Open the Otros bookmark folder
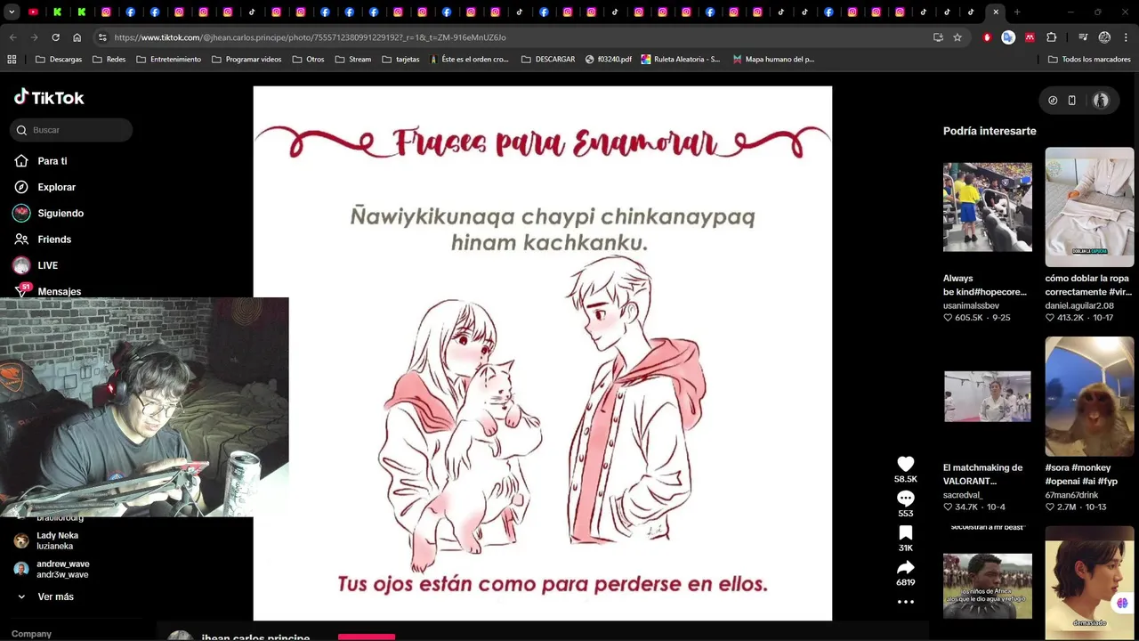 309,60
